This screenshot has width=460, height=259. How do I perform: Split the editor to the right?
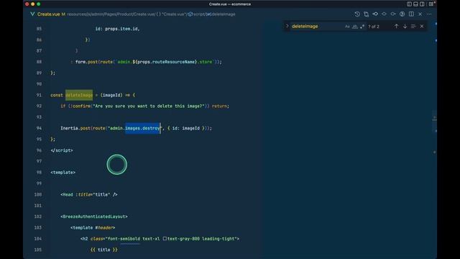click(411, 14)
